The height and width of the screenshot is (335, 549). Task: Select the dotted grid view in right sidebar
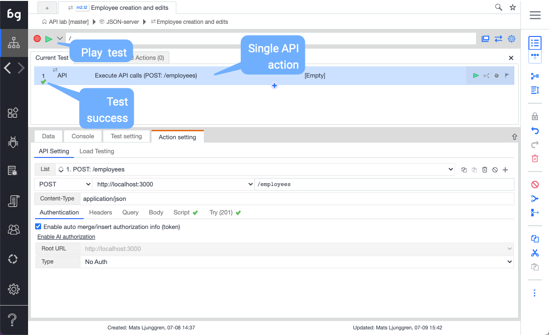click(x=535, y=56)
